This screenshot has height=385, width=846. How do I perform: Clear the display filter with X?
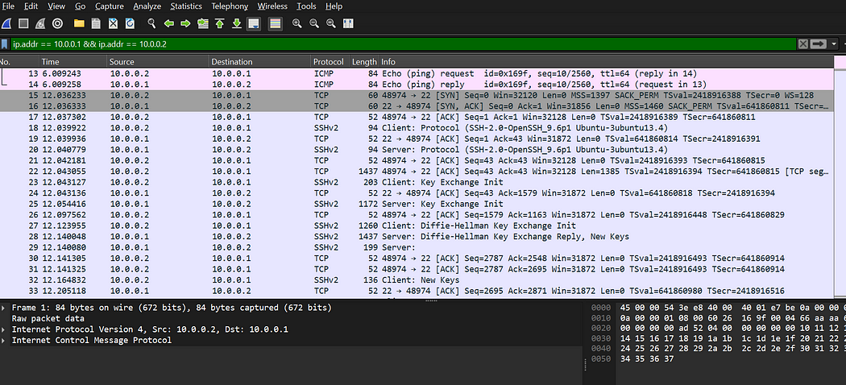coord(802,44)
